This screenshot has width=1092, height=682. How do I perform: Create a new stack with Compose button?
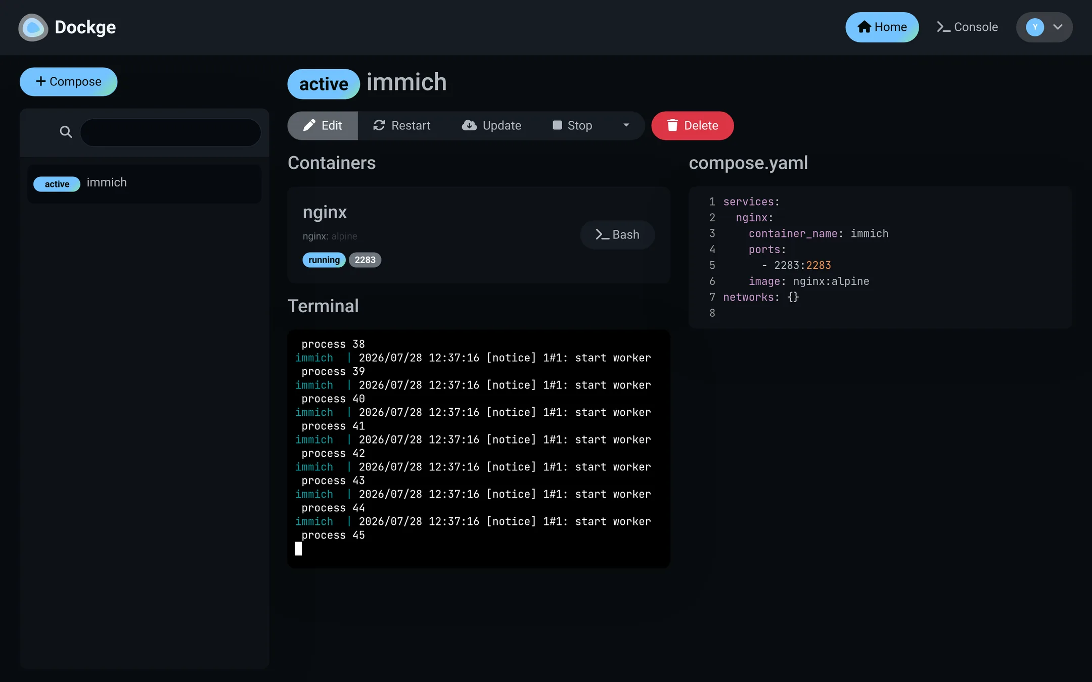(68, 82)
